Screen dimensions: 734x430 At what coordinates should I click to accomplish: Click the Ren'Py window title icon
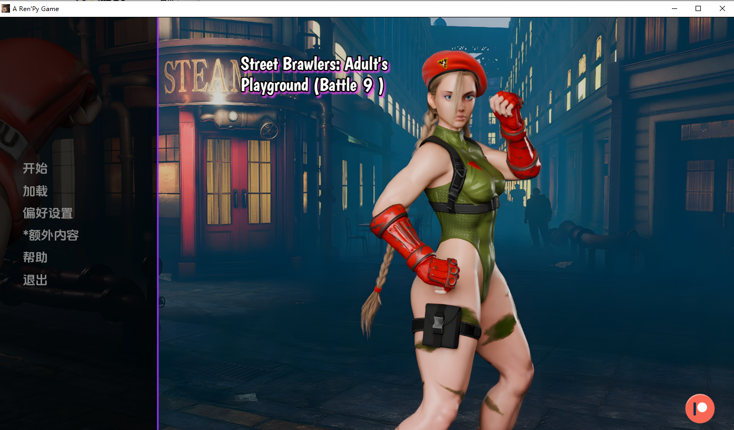point(6,8)
